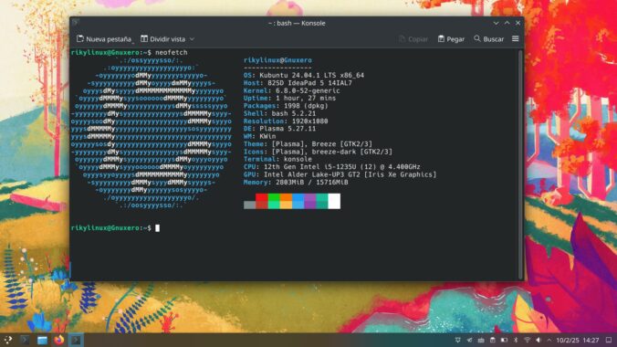This screenshot has height=347, width=617.
Task: Expand hidden system tray icons arrow
Action: click(549, 341)
